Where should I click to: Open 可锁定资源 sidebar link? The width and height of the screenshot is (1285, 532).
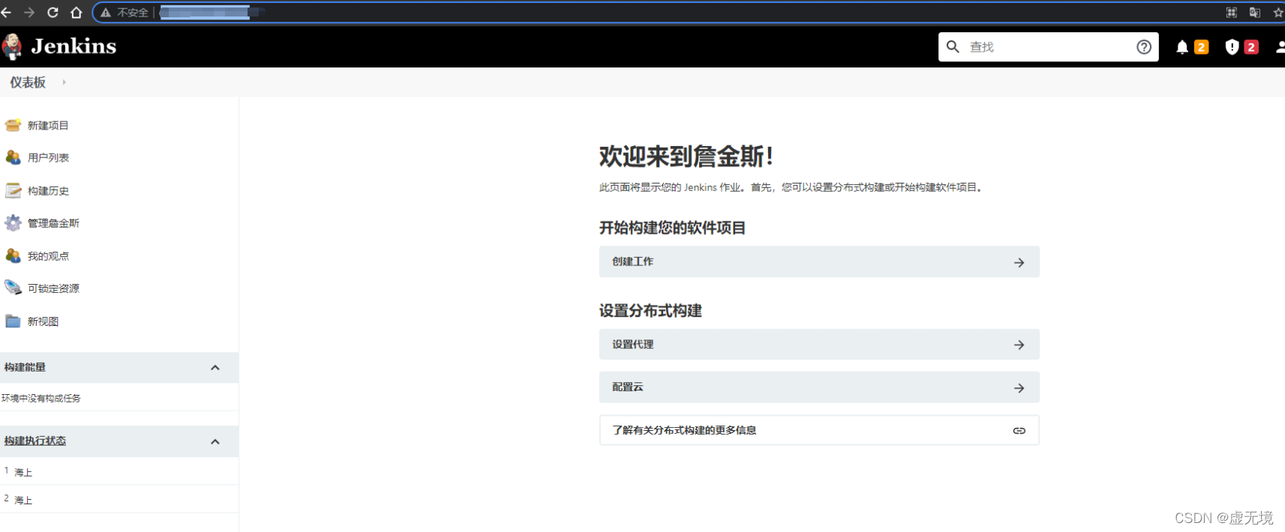[53, 288]
